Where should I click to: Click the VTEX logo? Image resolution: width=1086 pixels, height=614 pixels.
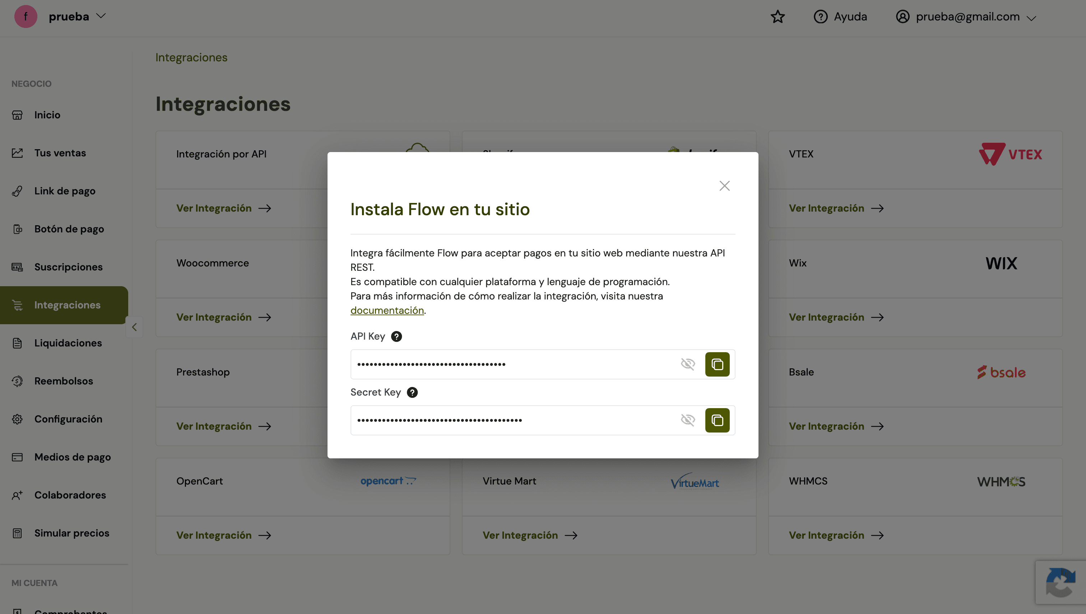click(x=1011, y=154)
